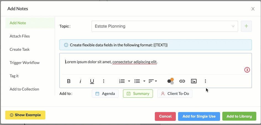
Task: Toggle the Client To-Do option
Action: pos(175,94)
